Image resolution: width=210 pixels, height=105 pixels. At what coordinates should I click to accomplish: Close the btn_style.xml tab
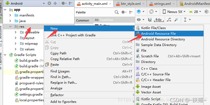point(143,4)
